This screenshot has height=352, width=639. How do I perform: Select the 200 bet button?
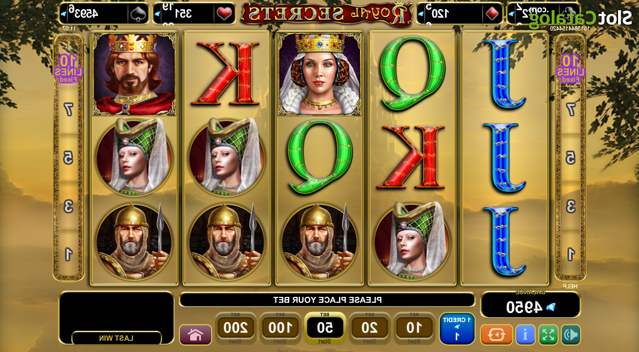[236, 328]
